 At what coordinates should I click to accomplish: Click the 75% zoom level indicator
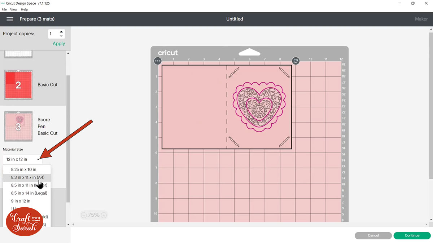(x=94, y=215)
